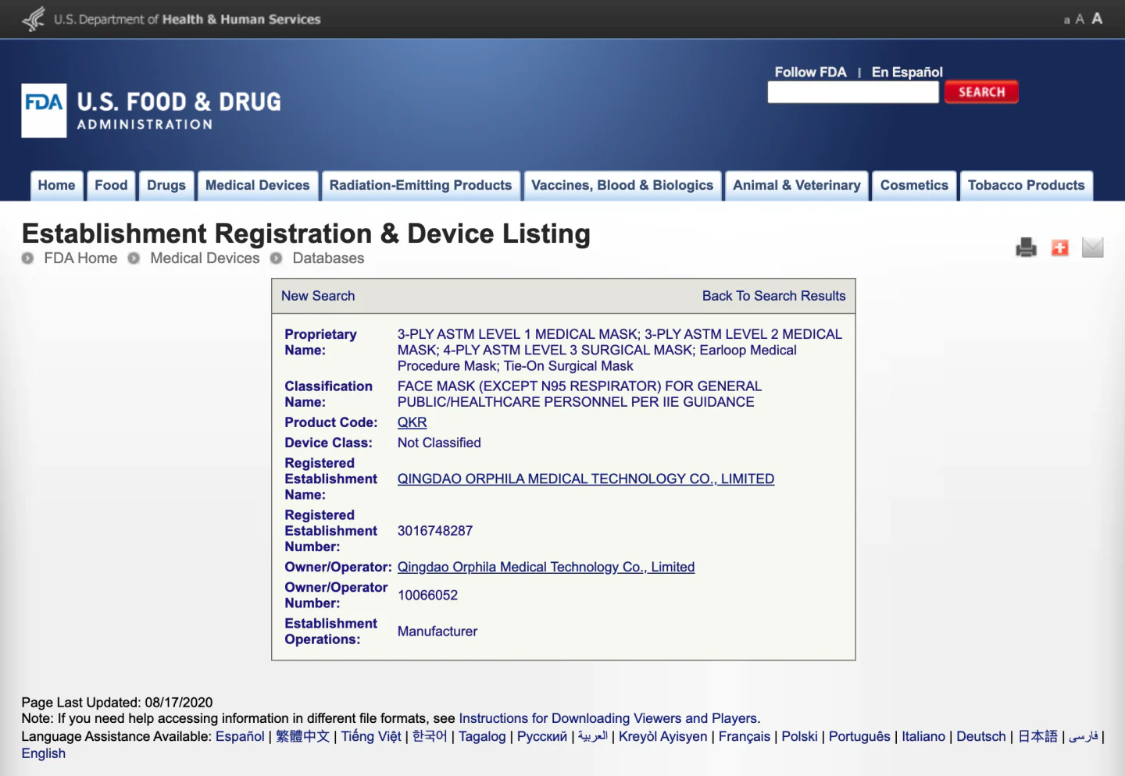The height and width of the screenshot is (776, 1125).
Task: Choose Tiếng Việt language assistance
Action: tap(371, 736)
